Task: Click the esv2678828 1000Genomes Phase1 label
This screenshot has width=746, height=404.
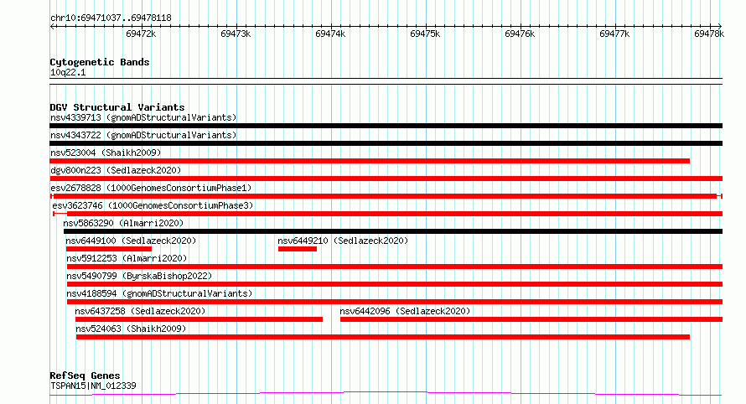Action: (151, 188)
